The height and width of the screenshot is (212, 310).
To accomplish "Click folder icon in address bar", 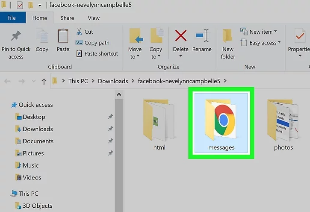I will coord(55,81).
